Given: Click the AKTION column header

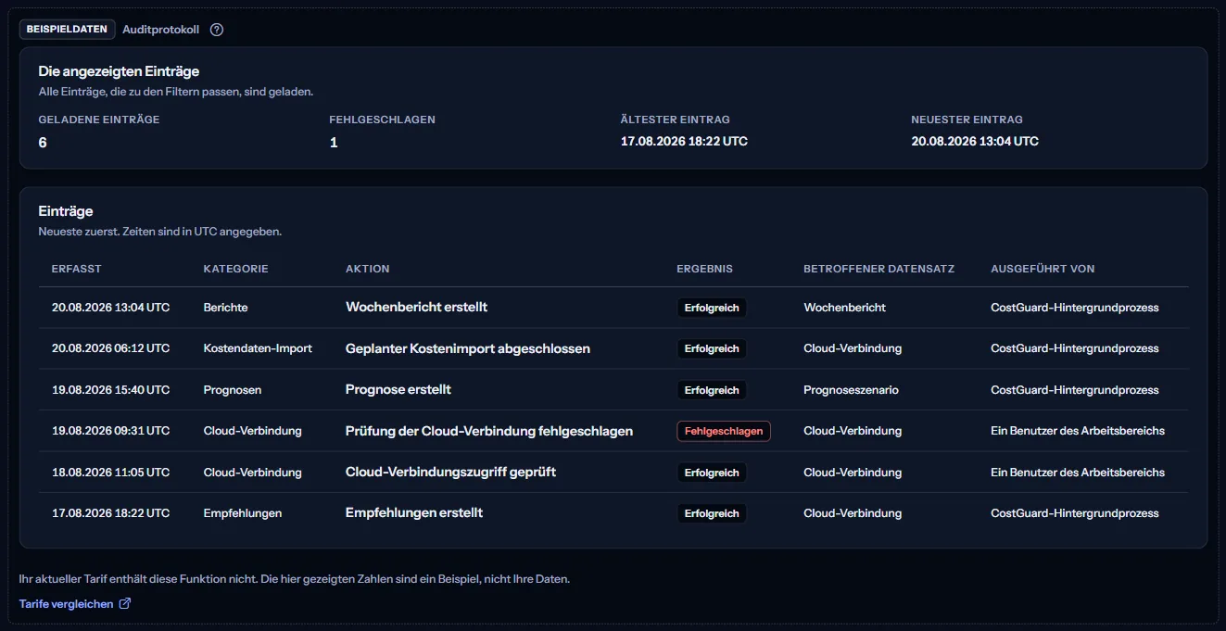Looking at the screenshot, I should [x=368, y=269].
